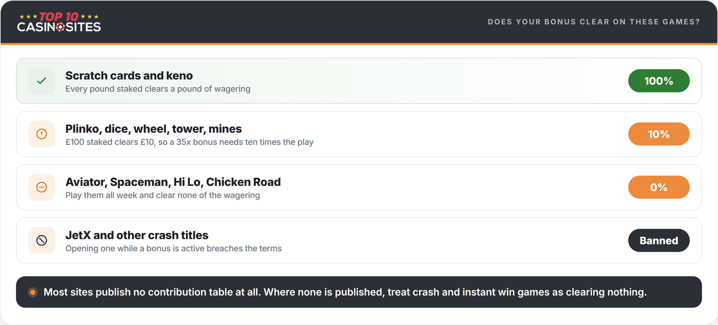Screen dimensions: 718x325
Task: Select the orange 10% contribution badge
Action: pyautogui.click(x=659, y=134)
